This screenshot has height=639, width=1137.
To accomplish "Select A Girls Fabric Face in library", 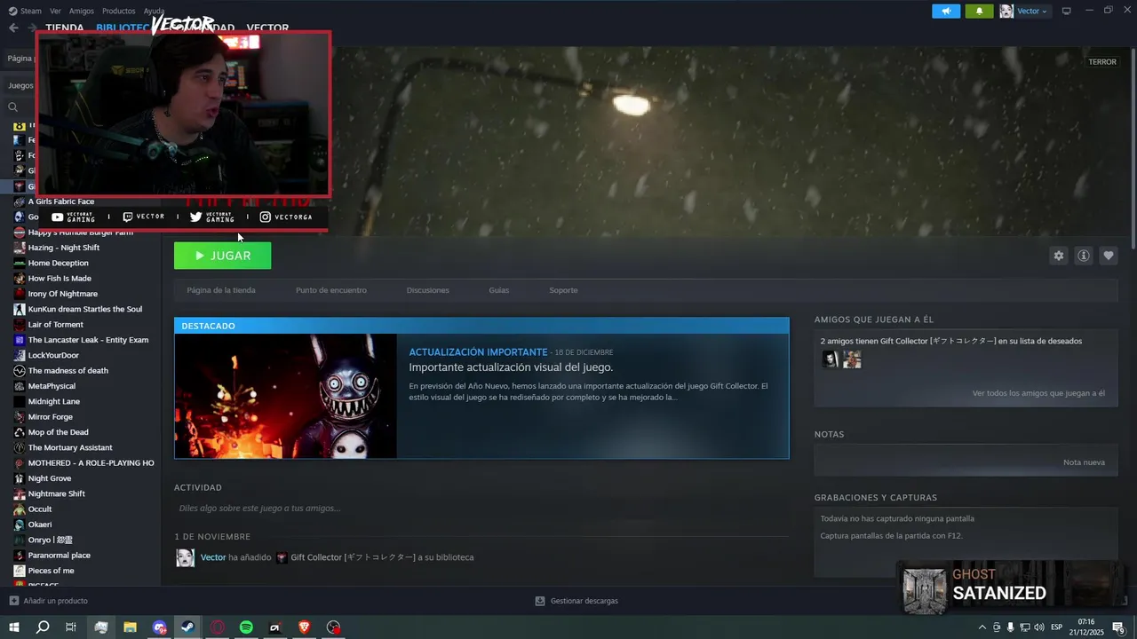I will pos(61,201).
